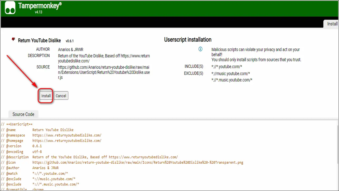339x191 pixels.
Task: Cancel the userscript installation
Action: [61, 96]
